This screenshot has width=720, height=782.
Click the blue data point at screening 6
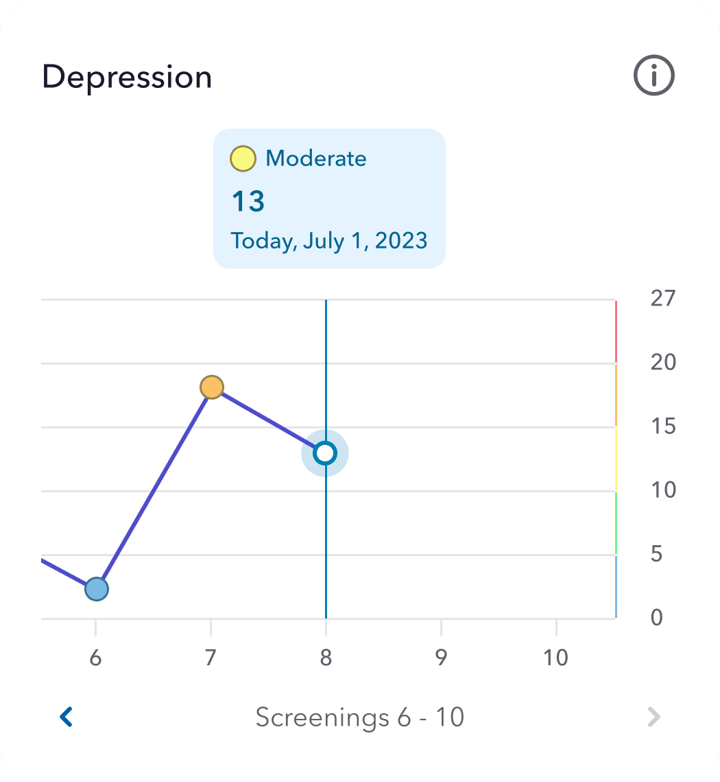click(96, 588)
